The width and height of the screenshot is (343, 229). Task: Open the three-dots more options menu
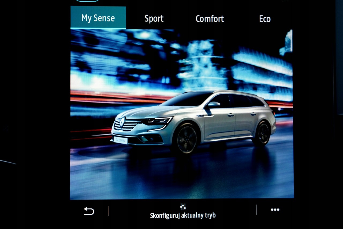tap(275, 210)
